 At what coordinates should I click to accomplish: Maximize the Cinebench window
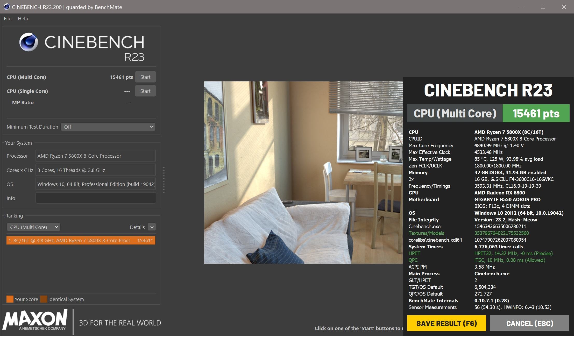coord(543,7)
